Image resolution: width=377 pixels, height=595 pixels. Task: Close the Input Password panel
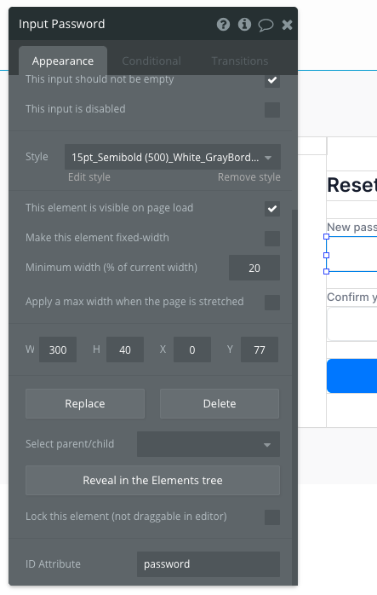pyautogui.click(x=287, y=25)
